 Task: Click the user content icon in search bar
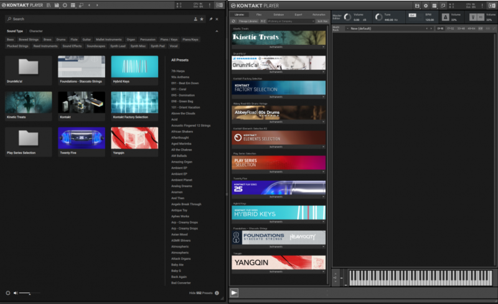point(195,19)
